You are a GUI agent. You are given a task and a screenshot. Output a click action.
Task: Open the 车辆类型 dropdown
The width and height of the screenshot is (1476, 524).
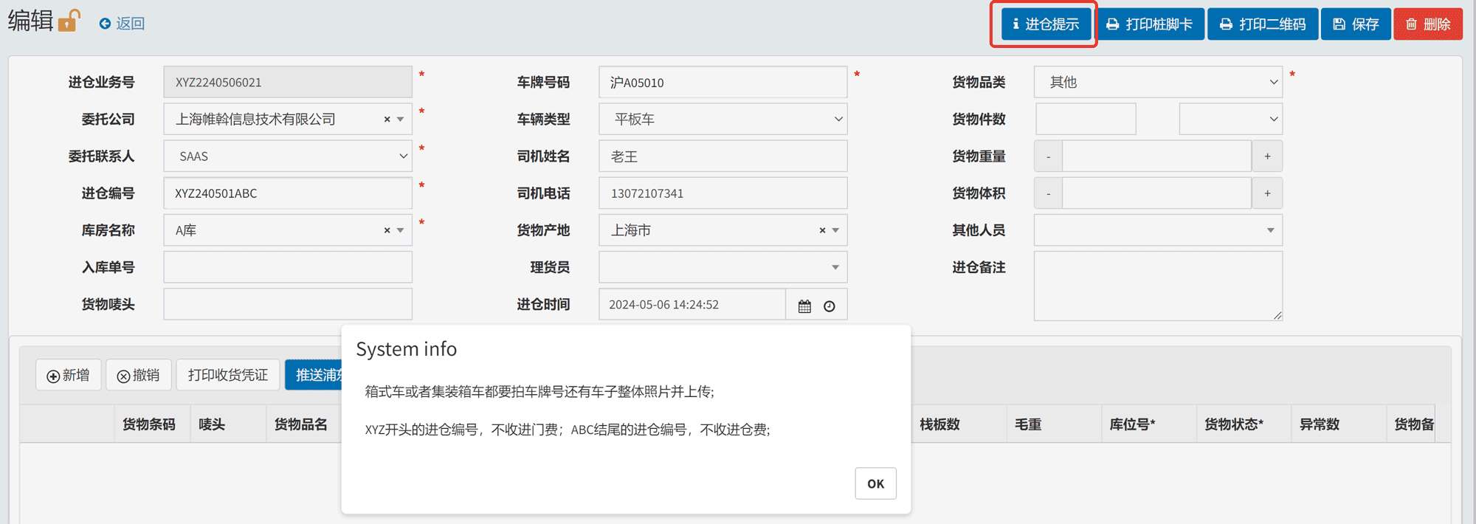(723, 120)
